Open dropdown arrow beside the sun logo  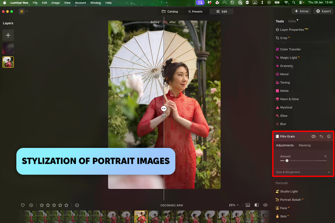(x=27, y=11)
